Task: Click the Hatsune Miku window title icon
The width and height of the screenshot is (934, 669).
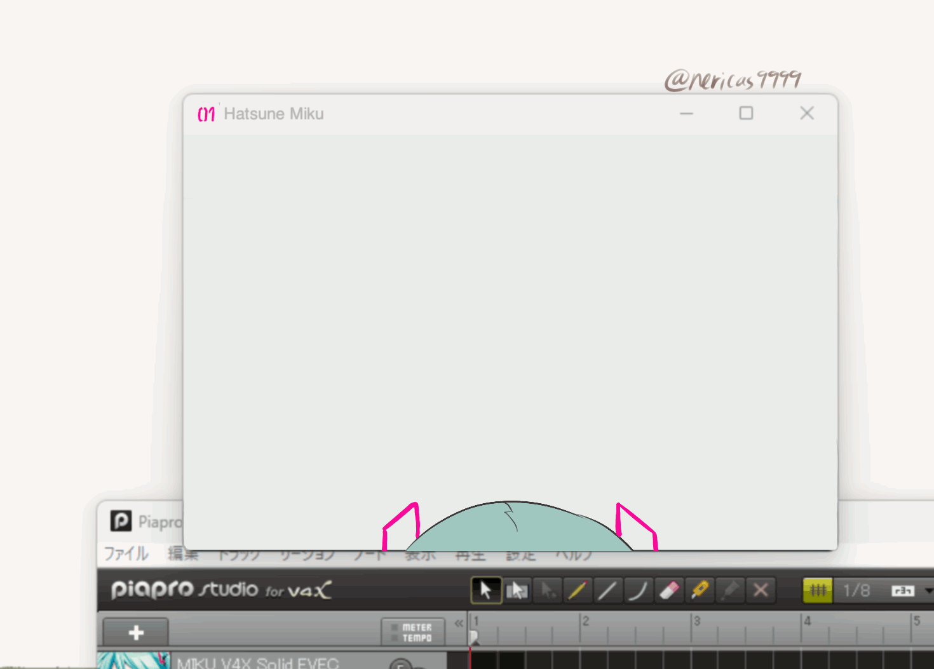Action: (206, 114)
